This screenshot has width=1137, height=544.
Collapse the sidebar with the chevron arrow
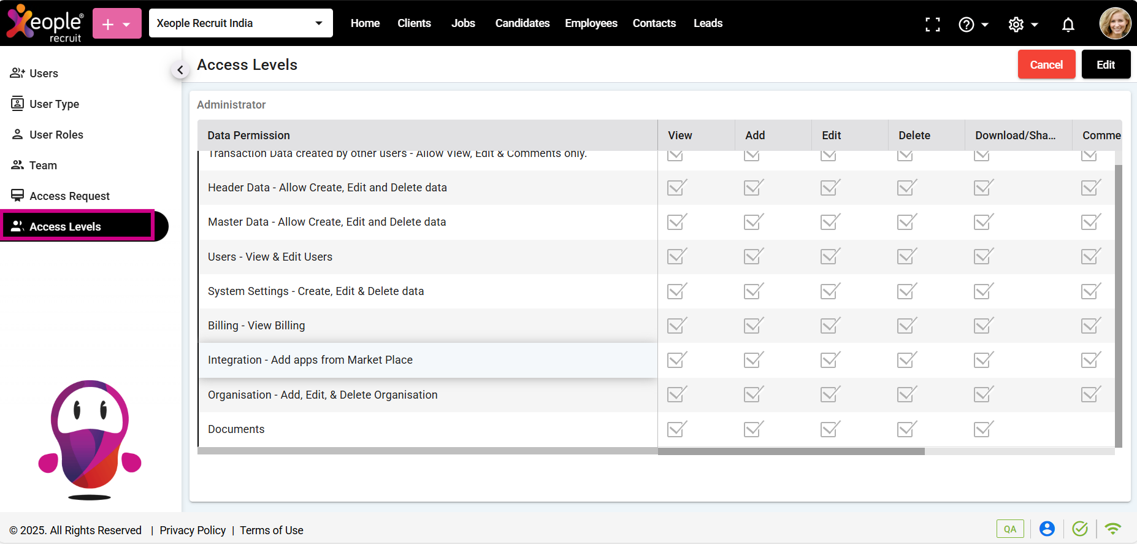click(180, 70)
